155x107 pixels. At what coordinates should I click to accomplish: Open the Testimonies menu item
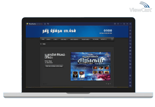tap(95, 39)
